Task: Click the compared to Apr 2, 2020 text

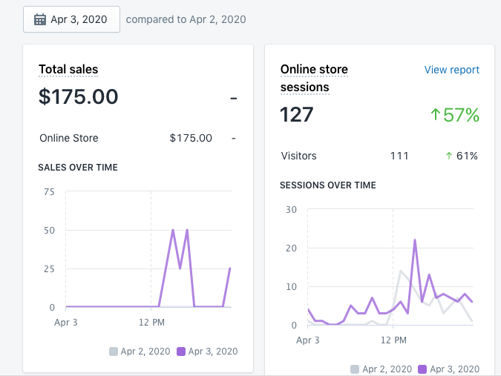Action: [x=186, y=19]
